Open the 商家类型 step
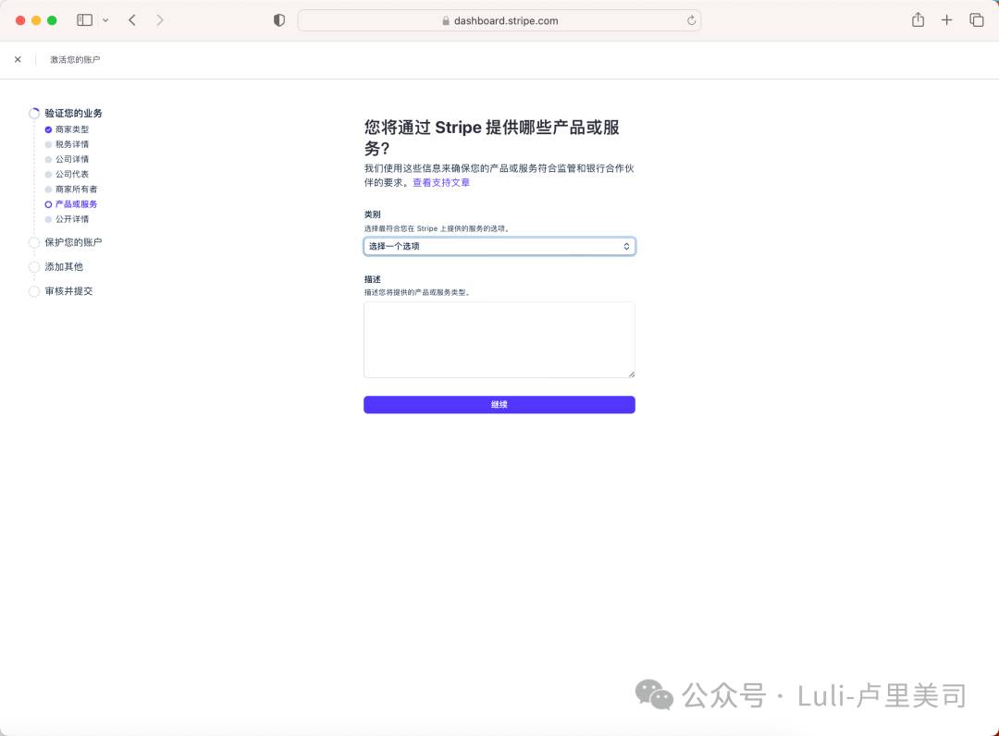This screenshot has height=736, width=999. [x=72, y=129]
